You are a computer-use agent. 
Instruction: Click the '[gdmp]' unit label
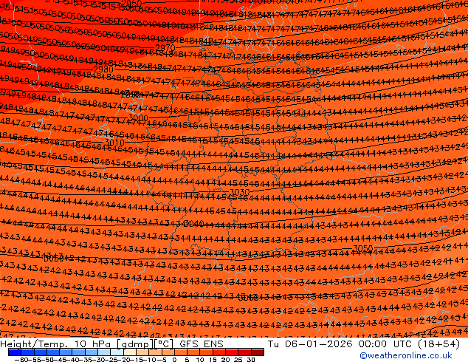pyautogui.click(x=134, y=344)
